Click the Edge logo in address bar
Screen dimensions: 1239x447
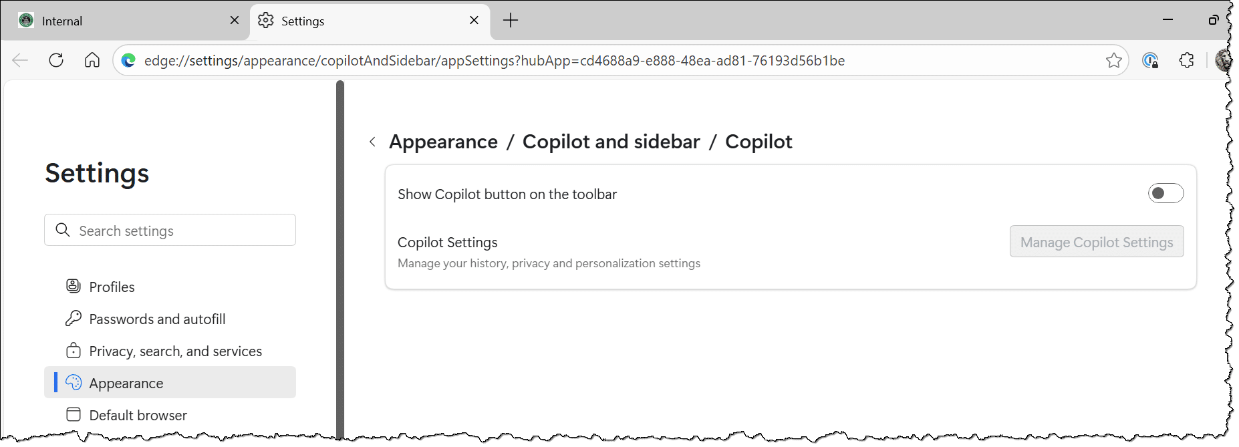128,61
